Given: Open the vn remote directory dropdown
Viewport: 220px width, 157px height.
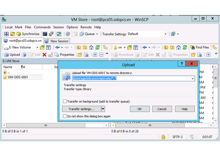Looking at the screenshot, I should [x=124, y=47].
